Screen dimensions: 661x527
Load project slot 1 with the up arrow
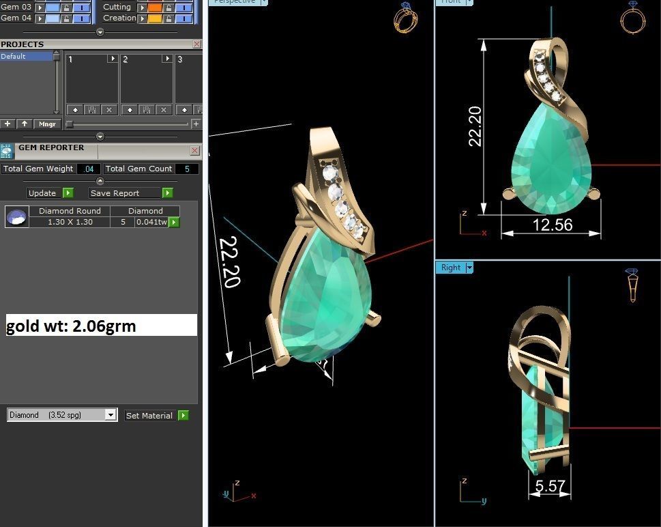point(75,110)
